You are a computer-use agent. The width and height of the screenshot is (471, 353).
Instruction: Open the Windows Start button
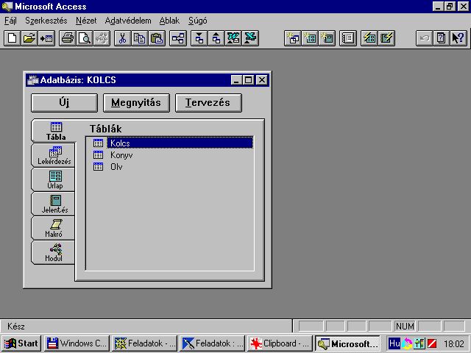point(21,343)
